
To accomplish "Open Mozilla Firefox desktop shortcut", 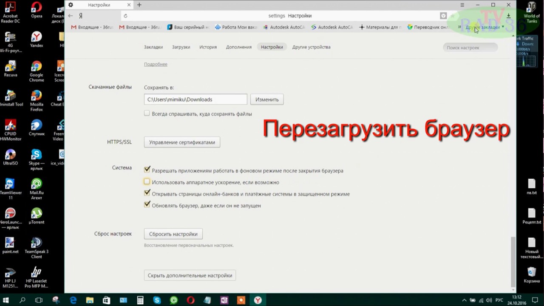I will coord(37,101).
